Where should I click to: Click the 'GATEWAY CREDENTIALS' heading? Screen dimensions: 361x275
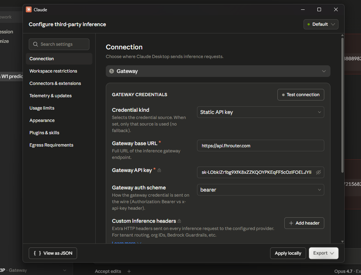[140, 95]
